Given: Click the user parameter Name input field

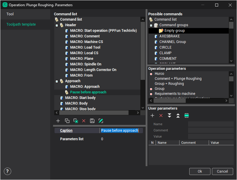Looking at the screenshot, I should coord(210,124).
